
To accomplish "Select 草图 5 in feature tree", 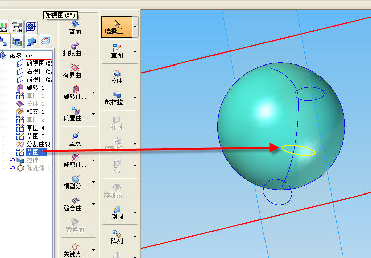I will pos(35,136).
